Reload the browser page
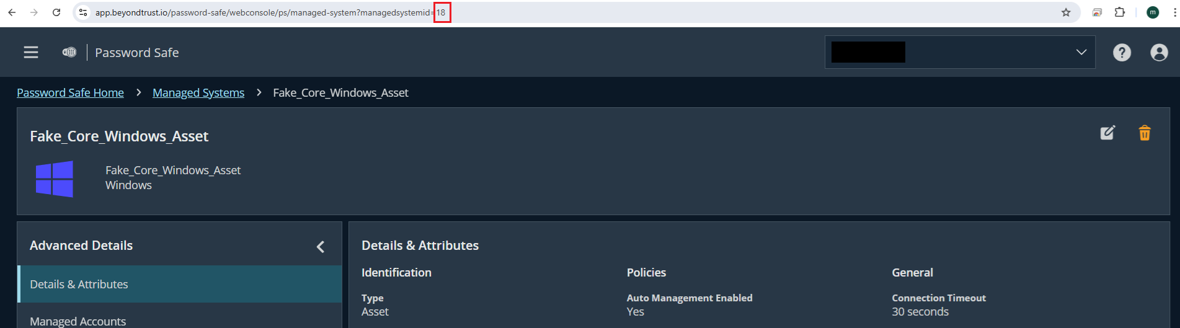Image resolution: width=1180 pixels, height=328 pixels. coord(56,12)
